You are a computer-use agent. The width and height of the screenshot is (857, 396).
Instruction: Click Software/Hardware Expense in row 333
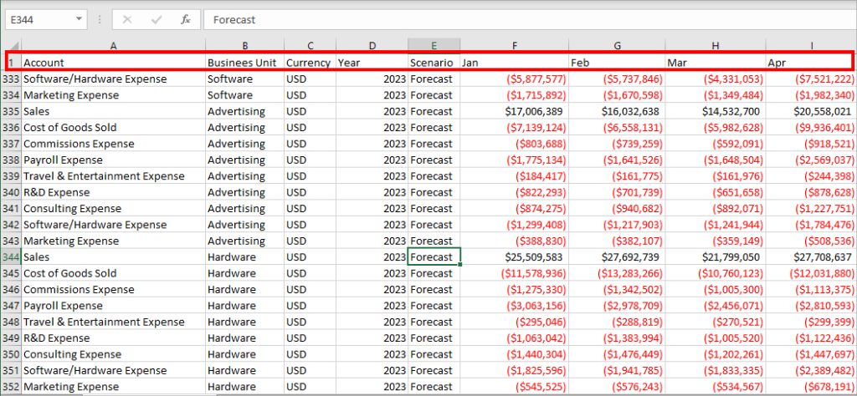113,79
